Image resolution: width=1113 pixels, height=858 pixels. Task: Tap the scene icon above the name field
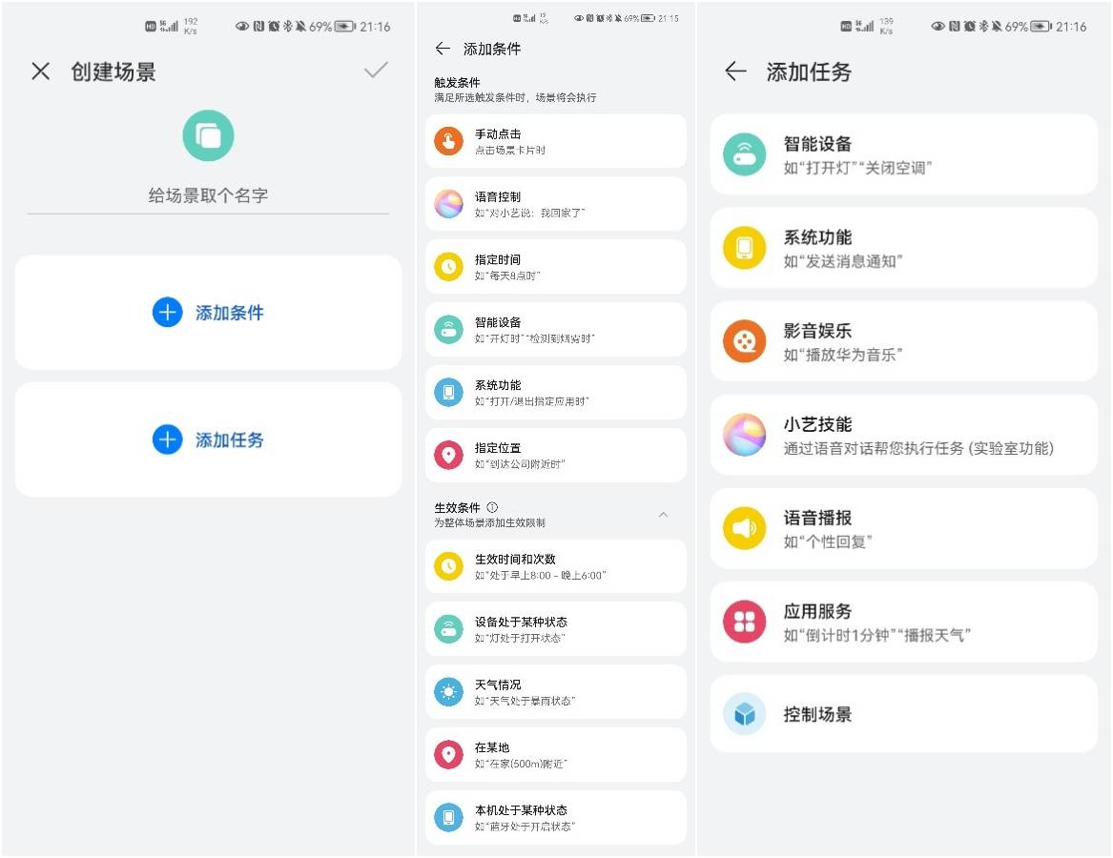tap(208, 136)
